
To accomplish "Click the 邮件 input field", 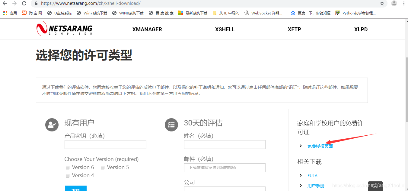I will click(225, 168).
